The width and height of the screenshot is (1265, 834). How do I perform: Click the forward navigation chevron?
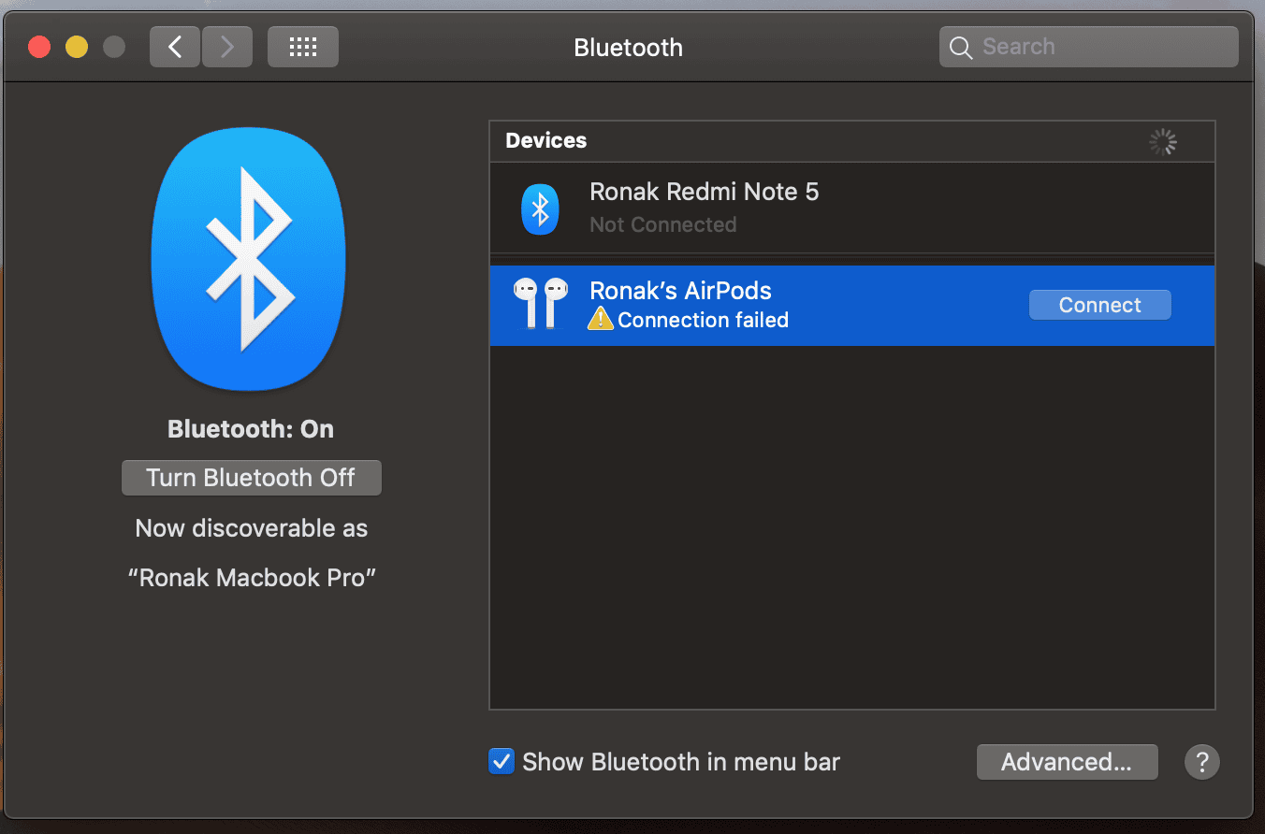226,46
